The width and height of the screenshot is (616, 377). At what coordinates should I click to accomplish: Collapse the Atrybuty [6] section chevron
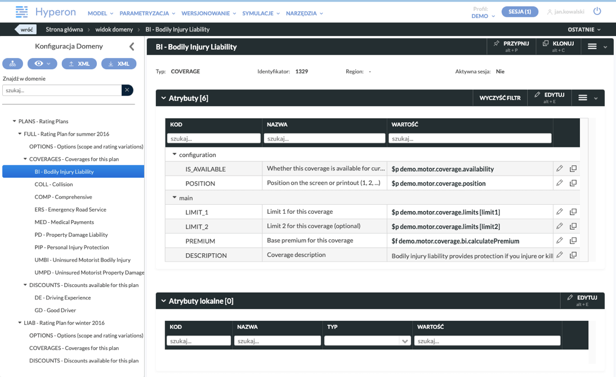(x=163, y=98)
